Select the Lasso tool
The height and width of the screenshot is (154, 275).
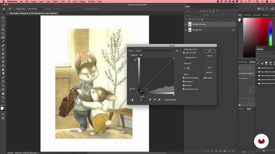pyautogui.click(x=3, y=26)
